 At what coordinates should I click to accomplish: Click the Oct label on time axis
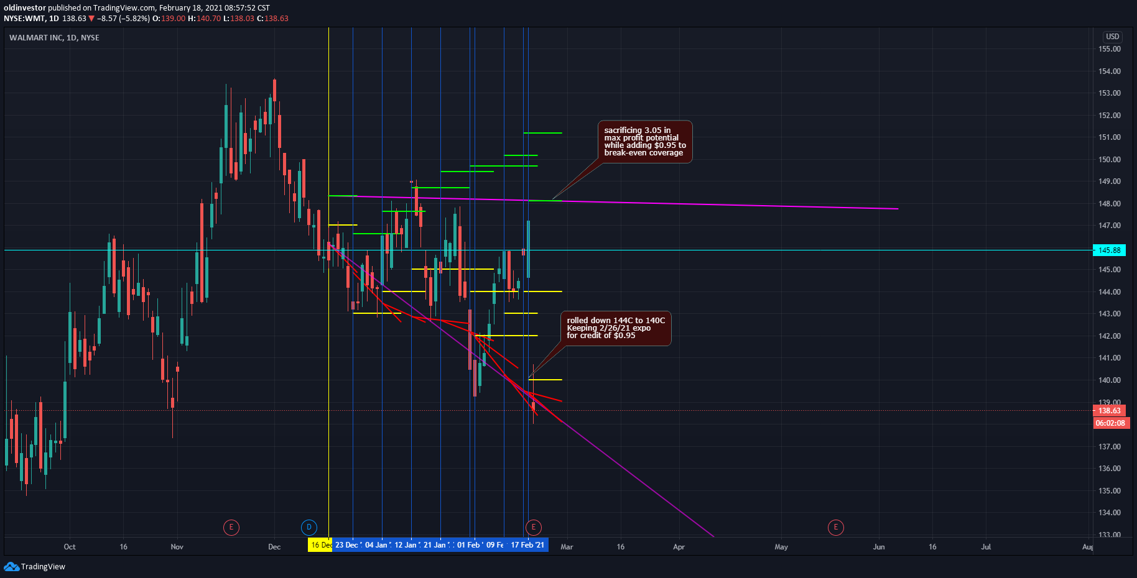point(70,547)
